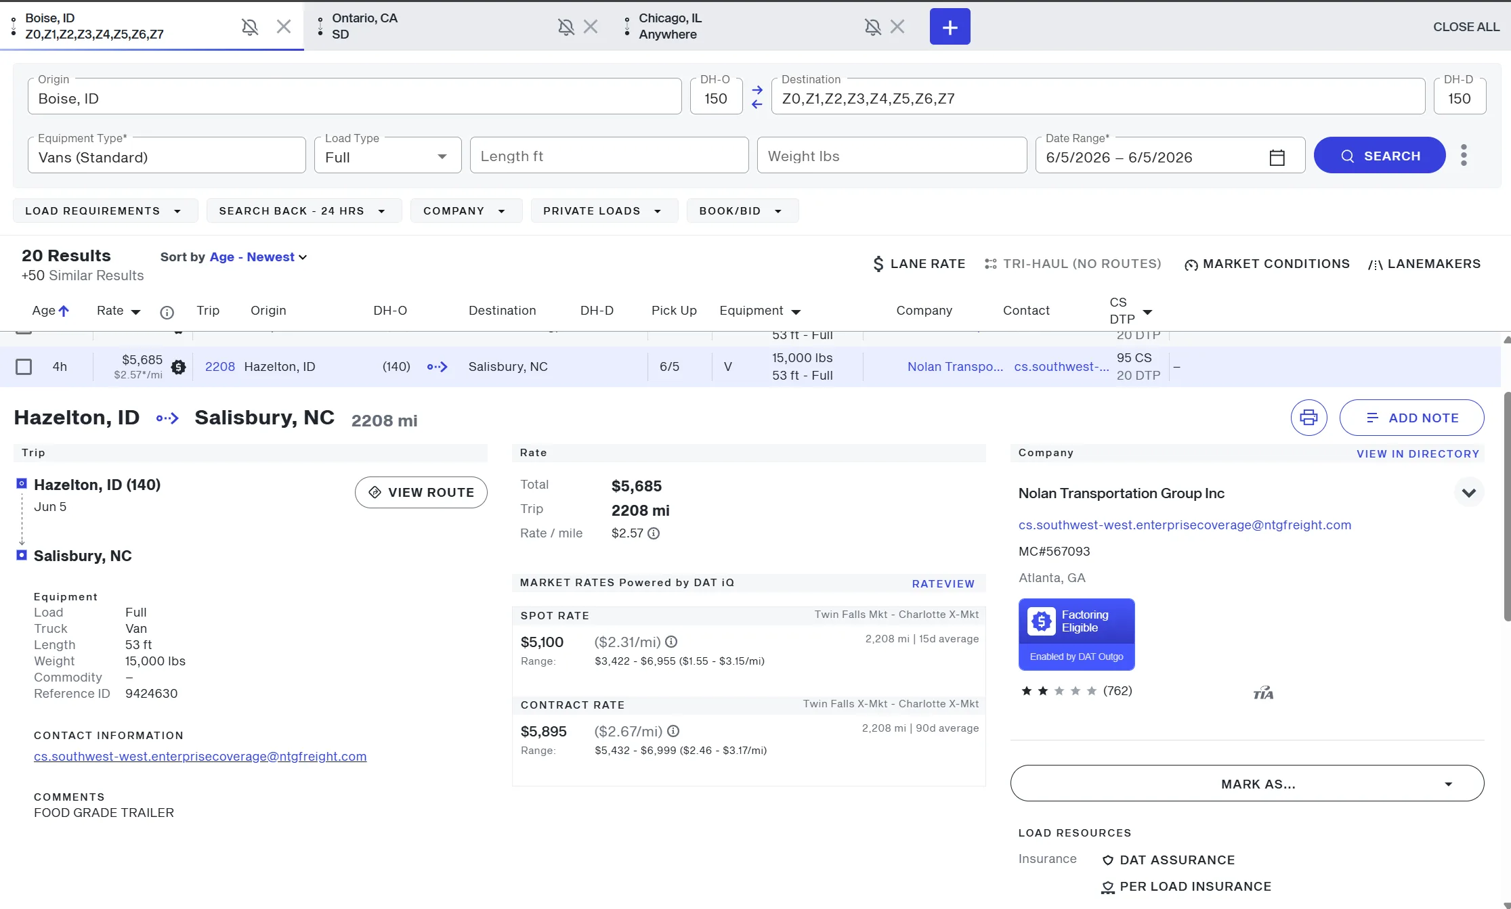The height and width of the screenshot is (909, 1511).
Task: Click info icon beside contract rate $2.67/mi
Action: click(x=673, y=731)
